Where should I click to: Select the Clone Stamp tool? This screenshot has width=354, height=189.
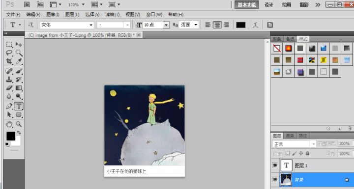point(9,80)
